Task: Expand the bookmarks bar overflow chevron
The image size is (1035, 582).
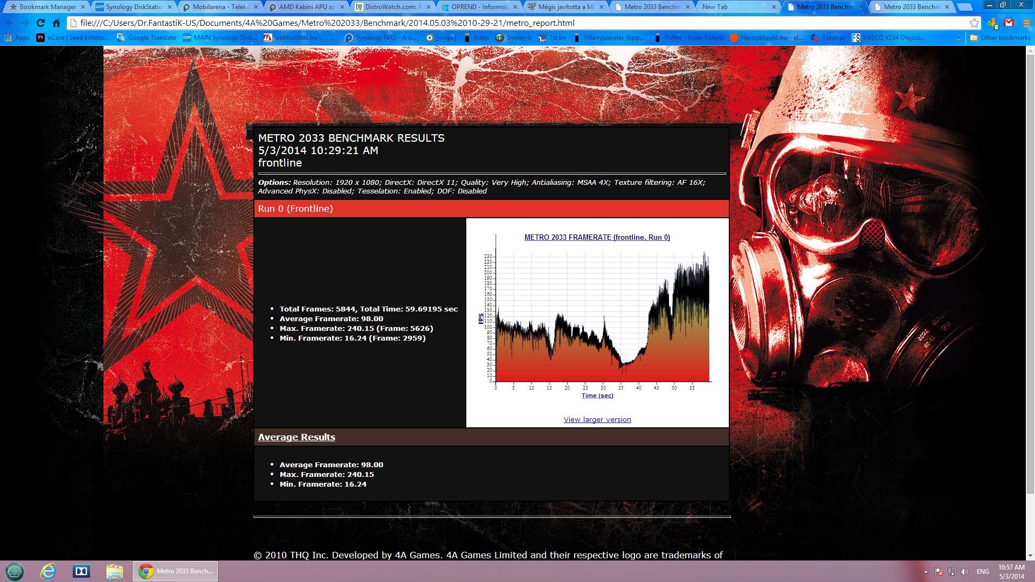Action: point(958,38)
